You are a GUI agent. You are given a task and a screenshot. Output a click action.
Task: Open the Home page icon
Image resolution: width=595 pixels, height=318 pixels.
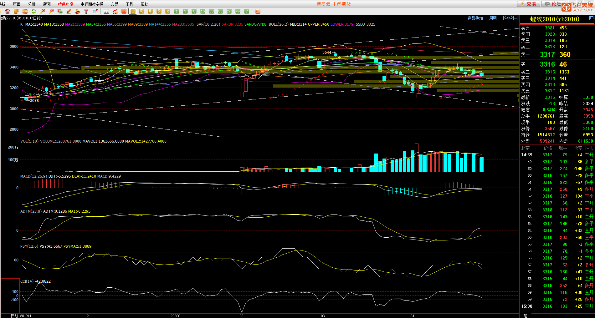pos(8,11)
